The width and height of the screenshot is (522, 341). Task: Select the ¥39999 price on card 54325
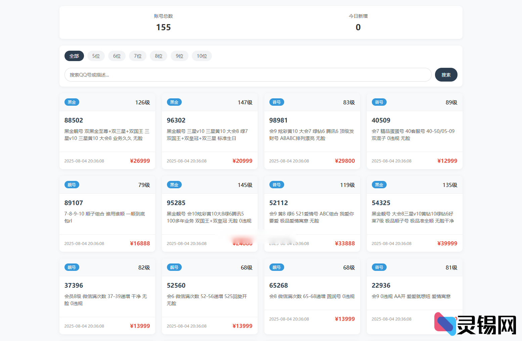[447, 243]
